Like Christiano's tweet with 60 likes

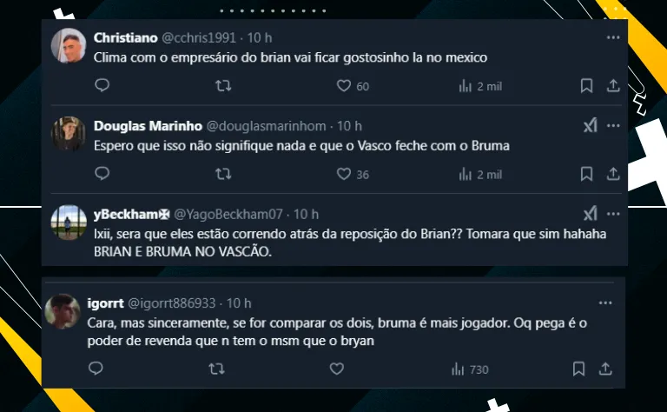[x=343, y=86]
